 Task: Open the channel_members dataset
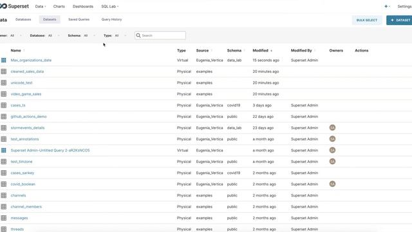click(x=26, y=206)
